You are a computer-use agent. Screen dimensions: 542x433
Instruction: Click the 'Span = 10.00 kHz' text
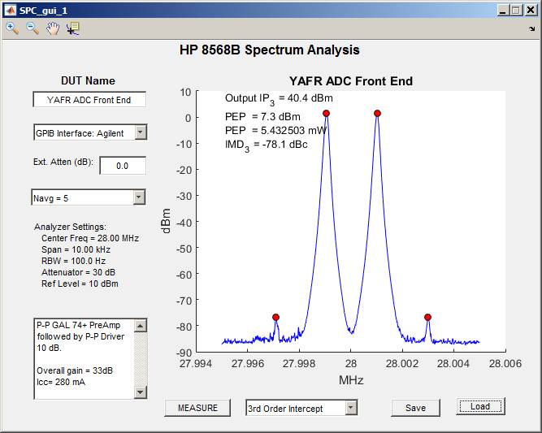coord(76,249)
